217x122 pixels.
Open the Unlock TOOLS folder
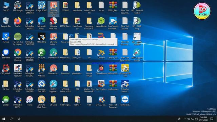coord(89,70)
